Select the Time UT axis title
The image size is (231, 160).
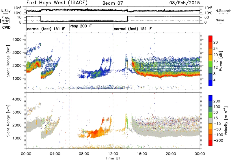[x=113, y=158]
